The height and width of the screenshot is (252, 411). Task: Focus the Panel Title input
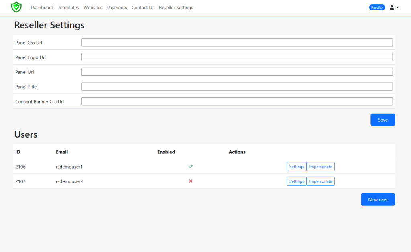pos(237,87)
